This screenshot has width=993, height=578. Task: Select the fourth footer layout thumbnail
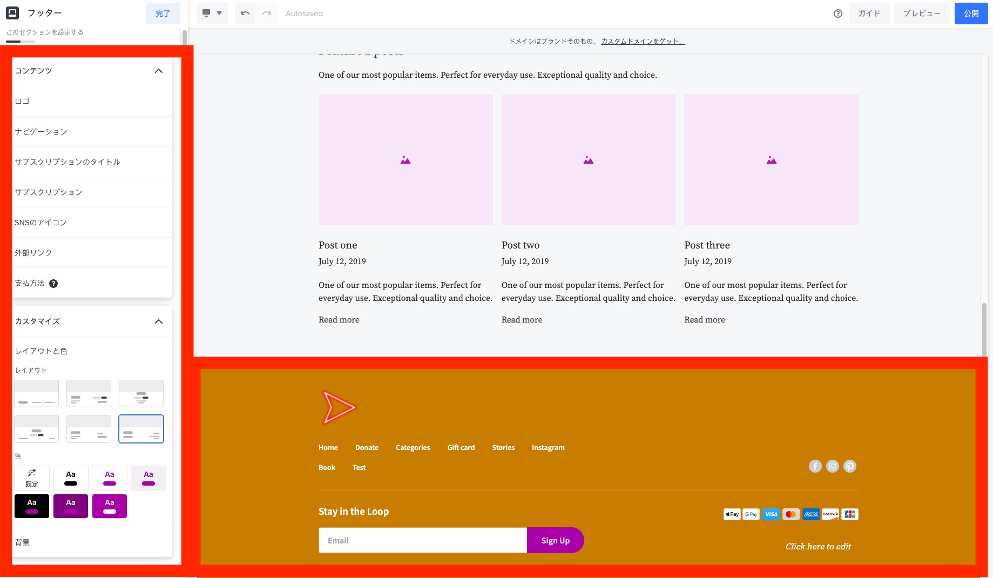(36, 429)
